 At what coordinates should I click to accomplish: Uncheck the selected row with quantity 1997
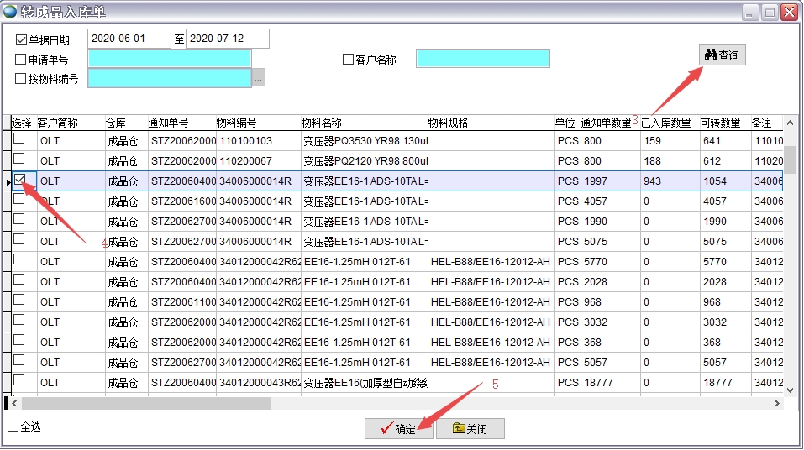(x=19, y=180)
